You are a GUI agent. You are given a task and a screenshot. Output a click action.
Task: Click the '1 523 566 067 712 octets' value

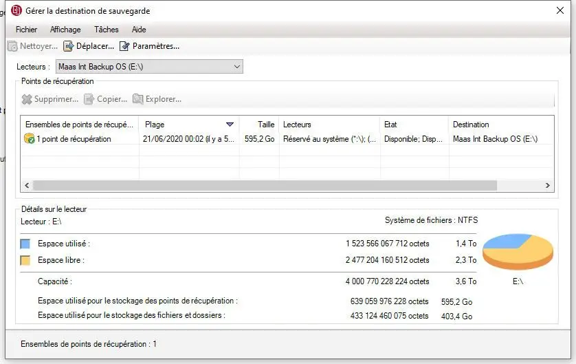387,244
